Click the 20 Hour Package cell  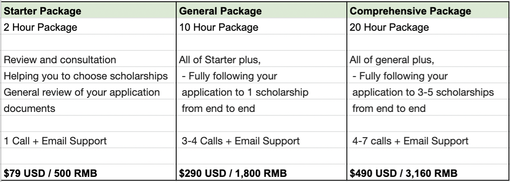click(428, 28)
